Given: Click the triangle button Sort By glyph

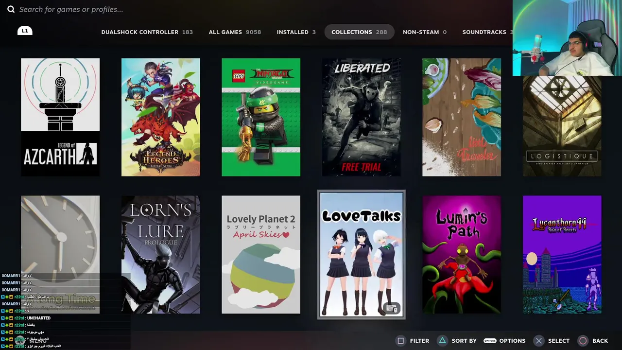Looking at the screenshot, I should 443,341.
